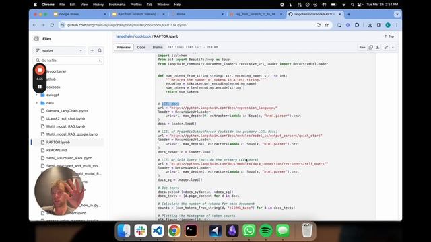Select RAPTOR.ipynb in file tree
This screenshot has width=431, height=242.
pos(58,142)
